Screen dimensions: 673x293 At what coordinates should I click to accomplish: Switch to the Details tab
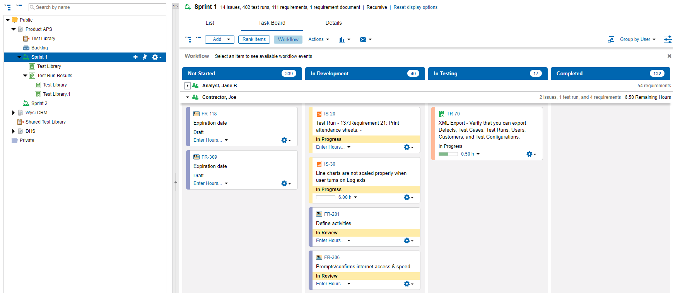point(333,23)
